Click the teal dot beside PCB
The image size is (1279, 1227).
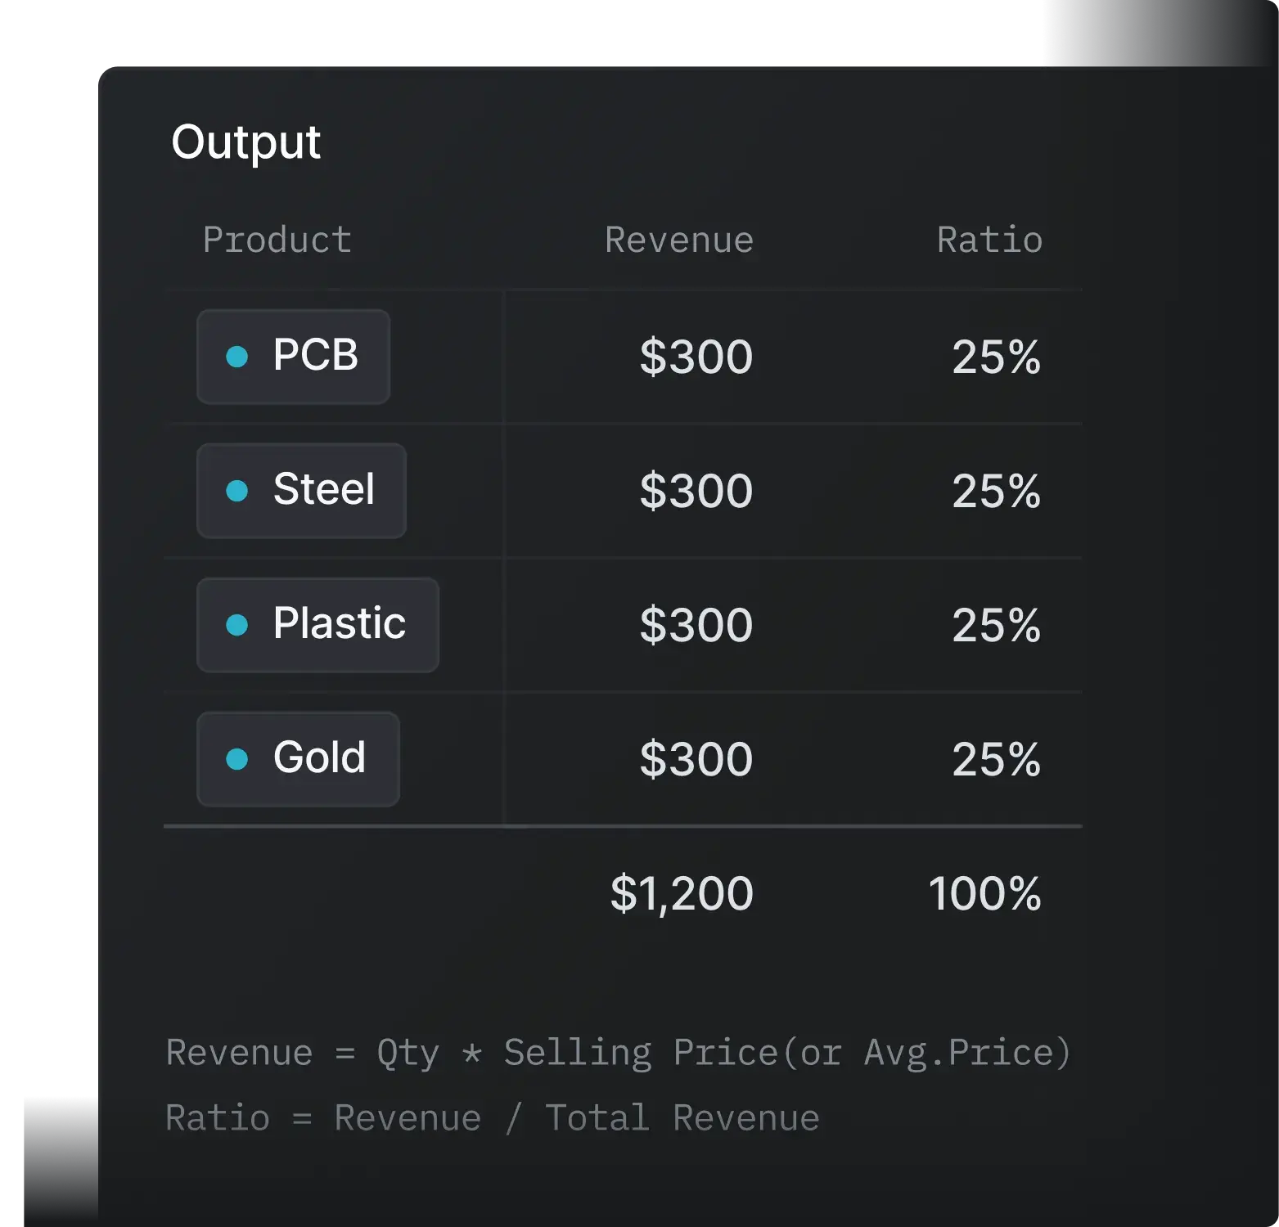[236, 357]
